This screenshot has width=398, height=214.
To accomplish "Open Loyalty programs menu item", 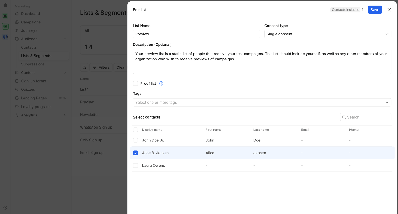I will [36, 107].
